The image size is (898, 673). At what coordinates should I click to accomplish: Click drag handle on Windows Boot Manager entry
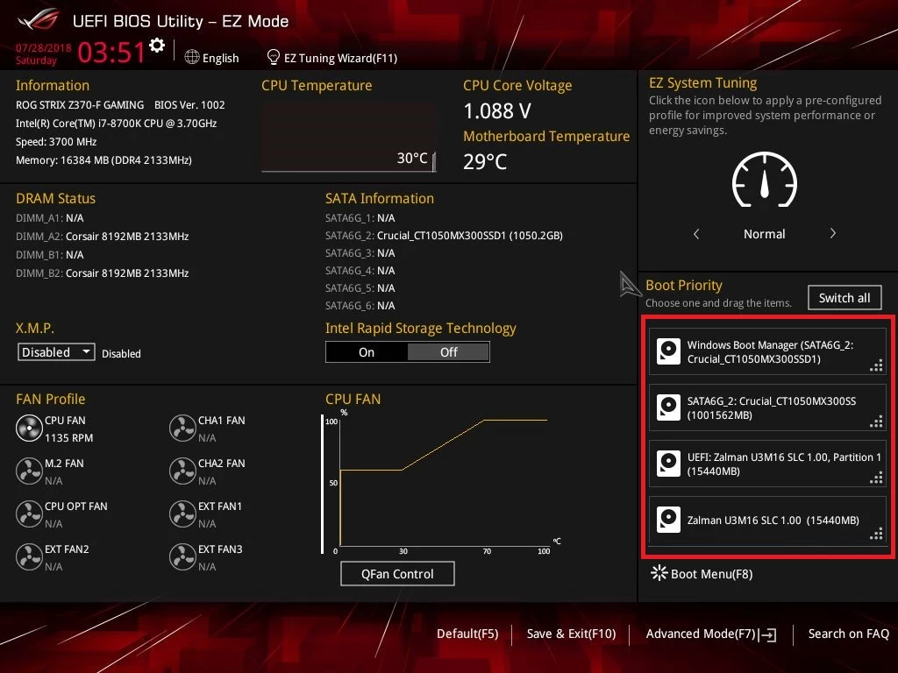[876, 365]
